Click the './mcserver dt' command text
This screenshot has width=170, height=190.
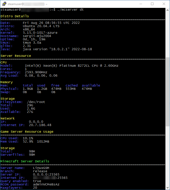coord(70,10)
